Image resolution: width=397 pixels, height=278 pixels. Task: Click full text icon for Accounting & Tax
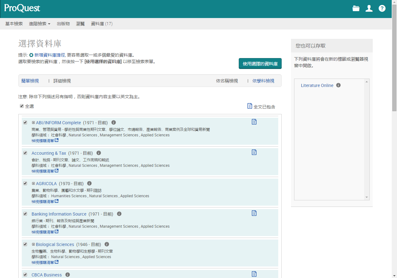254,152
